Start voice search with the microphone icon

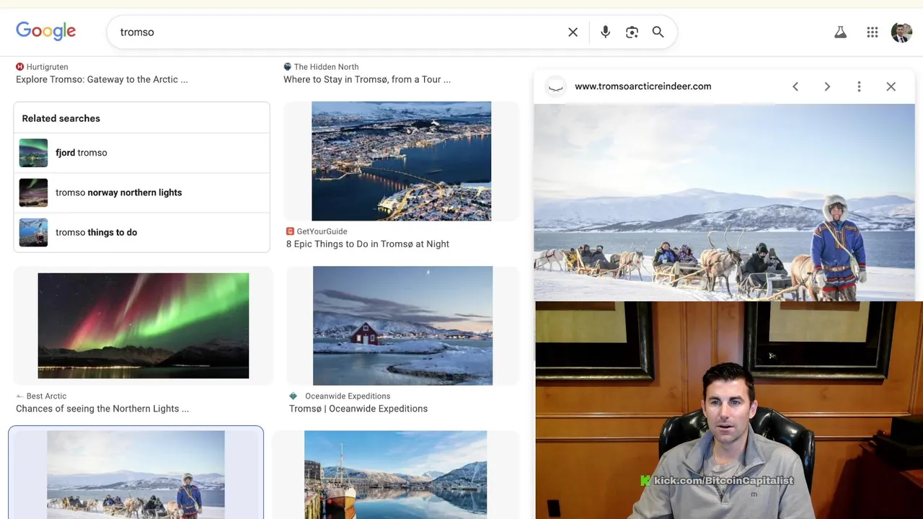(605, 32)
